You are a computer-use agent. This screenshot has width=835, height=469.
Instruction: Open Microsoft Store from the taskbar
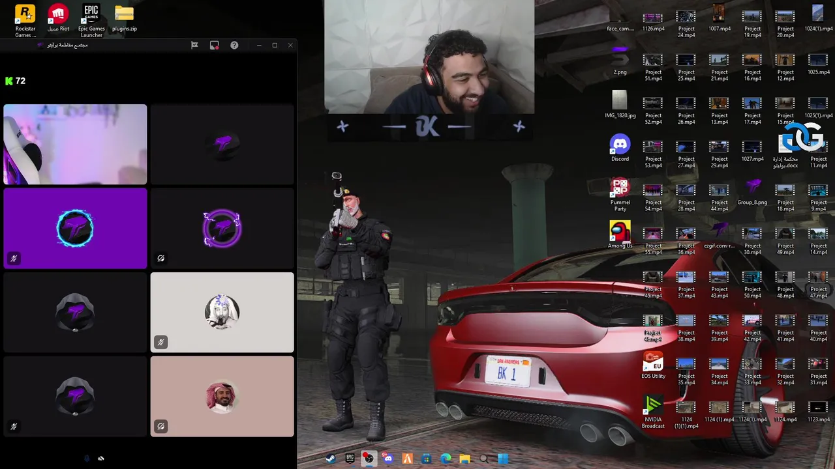click(x=426, y=459)
